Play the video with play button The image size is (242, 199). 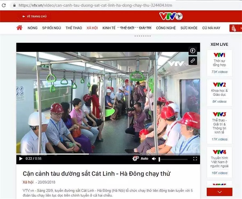(x=21, y=159)
